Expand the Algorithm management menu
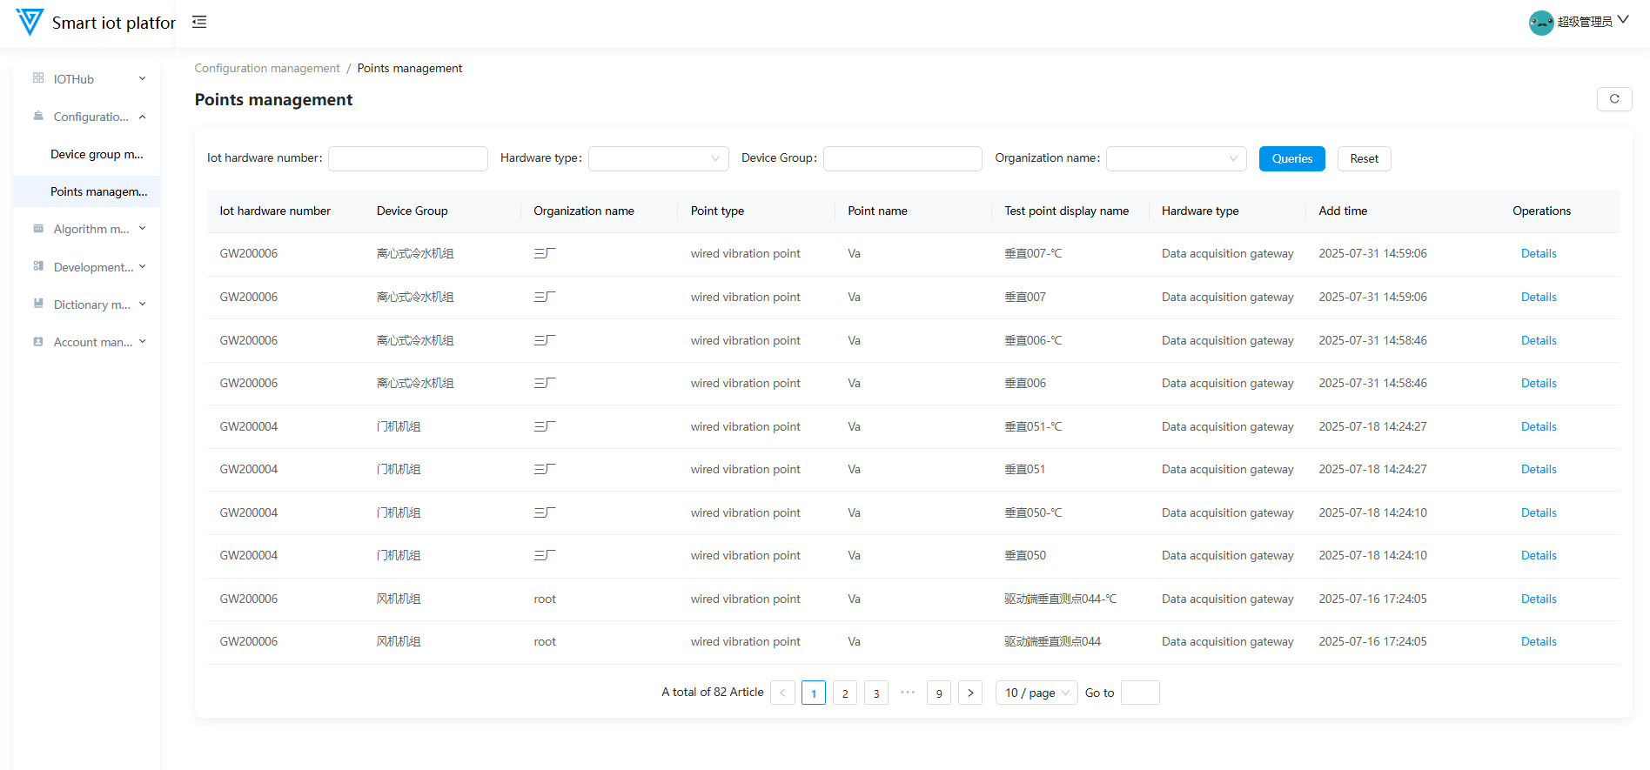 [91, 229]
